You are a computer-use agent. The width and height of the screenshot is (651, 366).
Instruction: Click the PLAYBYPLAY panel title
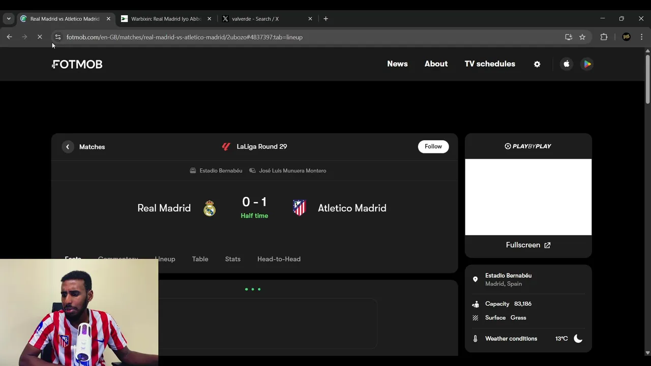[528, 146]
